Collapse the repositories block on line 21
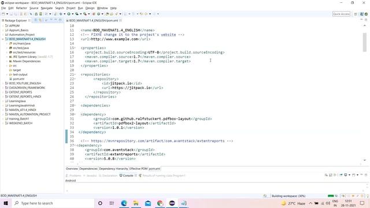Screen dimensions: 370x208 tap(75, 75)
